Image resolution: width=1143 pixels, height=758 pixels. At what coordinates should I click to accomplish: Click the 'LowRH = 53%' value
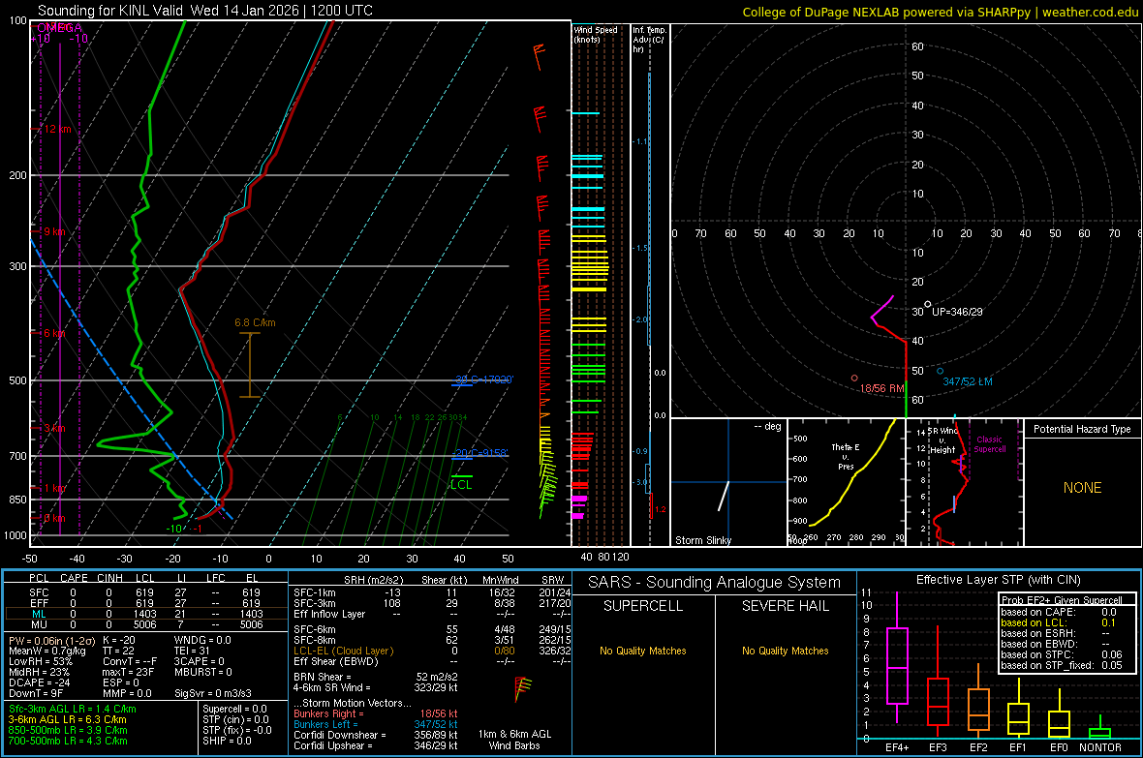(x=40, y=661)
